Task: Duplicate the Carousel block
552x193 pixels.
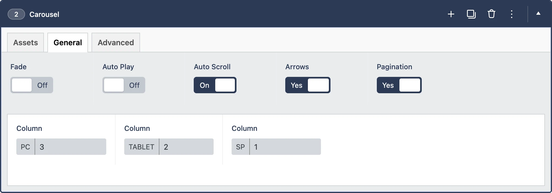Action: [x=471, y=14]
